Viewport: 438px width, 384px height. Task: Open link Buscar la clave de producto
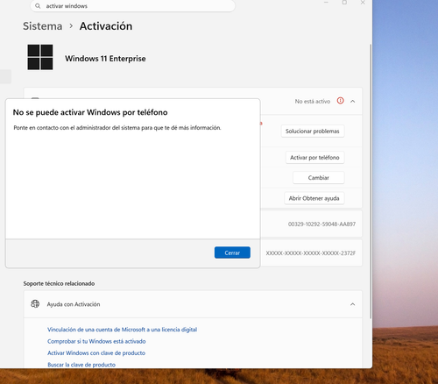coord(81,365)
